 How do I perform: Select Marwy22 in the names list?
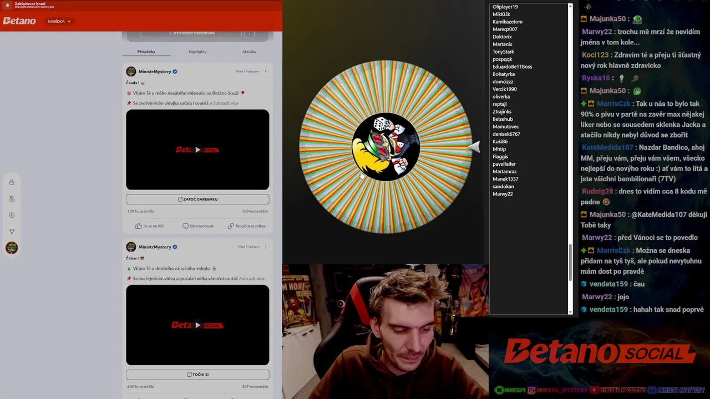tap(503, 194)
